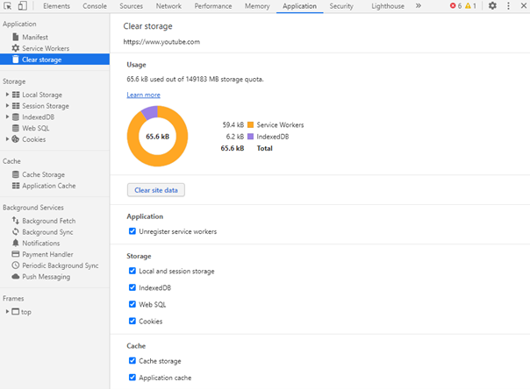Click the Clear site data button
The image size is (530, 389).
point(156,190)
